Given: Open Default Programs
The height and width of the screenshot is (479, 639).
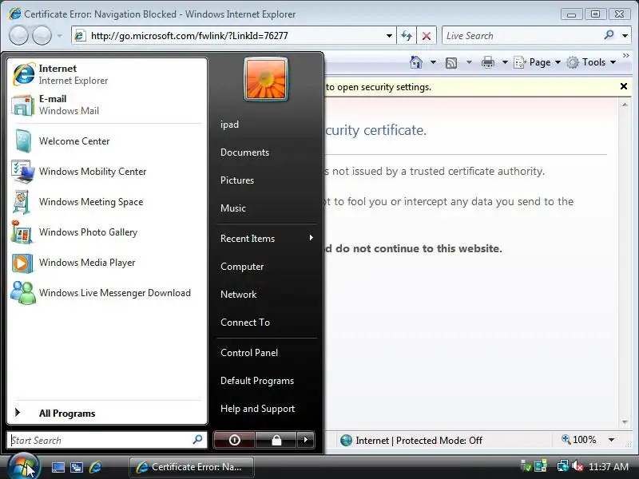Looking at the screenshot, I should click(x=267, y=381).
